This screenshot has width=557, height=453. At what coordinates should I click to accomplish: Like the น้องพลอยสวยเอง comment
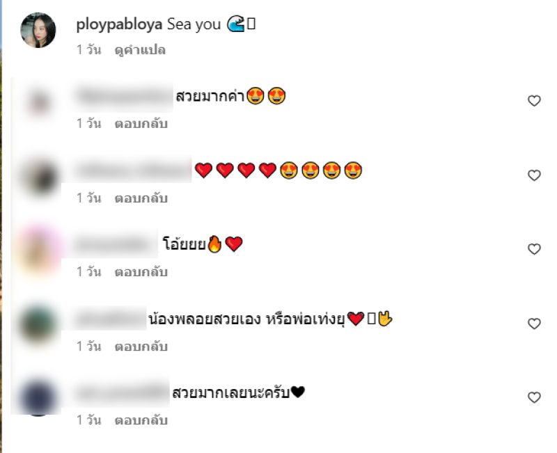click(x=534, y=324)
